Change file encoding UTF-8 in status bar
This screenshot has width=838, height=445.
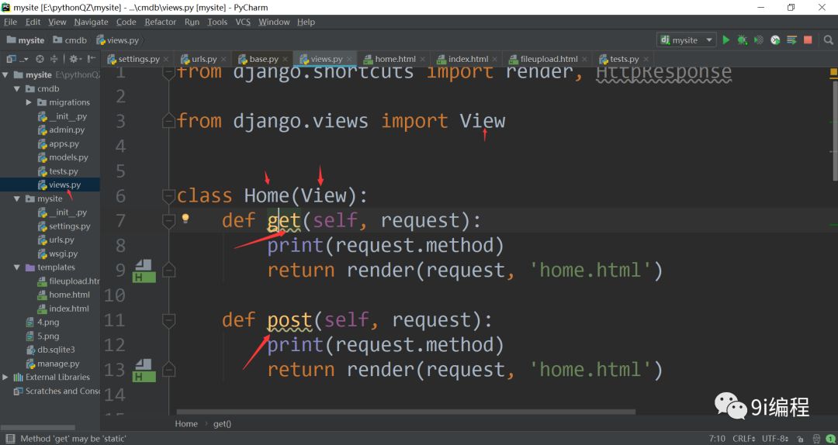pos(777,439)
